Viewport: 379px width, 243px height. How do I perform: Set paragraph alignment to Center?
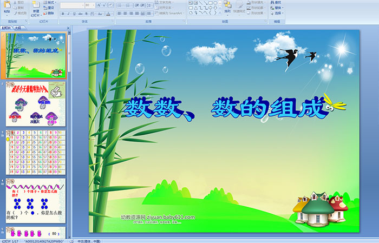(x=125, y=14)
